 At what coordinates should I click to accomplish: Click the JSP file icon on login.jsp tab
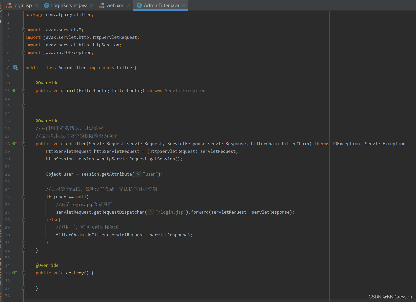pyautogui.click(x=9, y=5)
